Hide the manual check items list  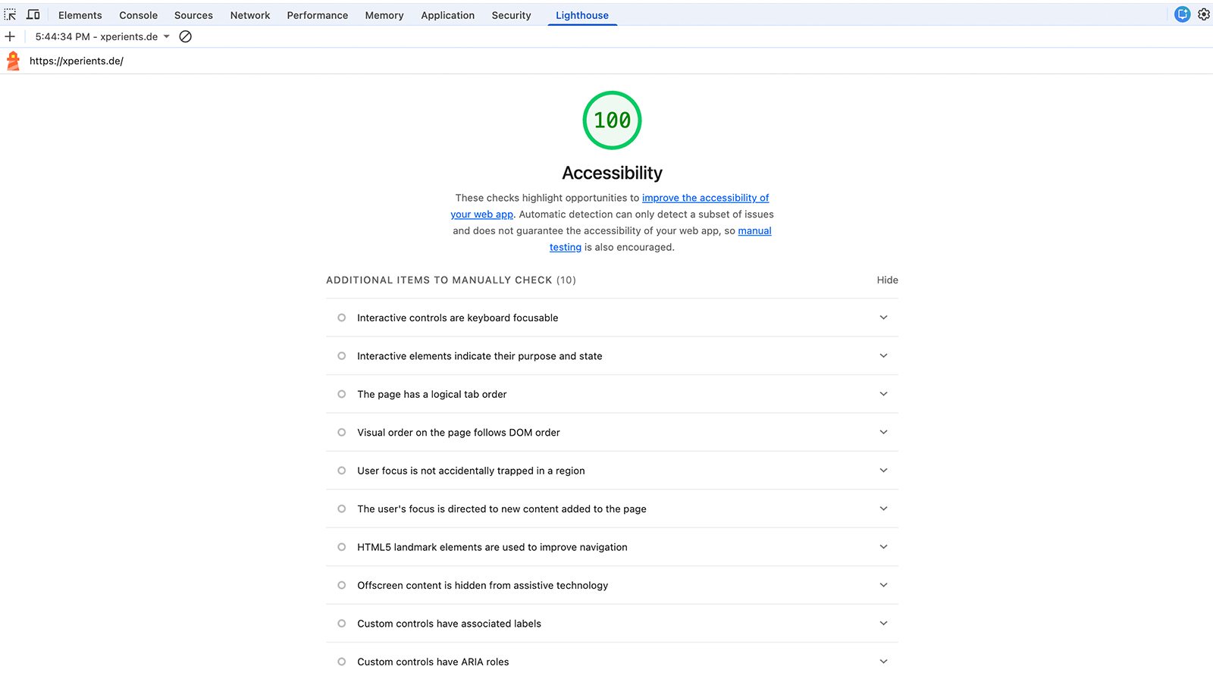(888, 280)
